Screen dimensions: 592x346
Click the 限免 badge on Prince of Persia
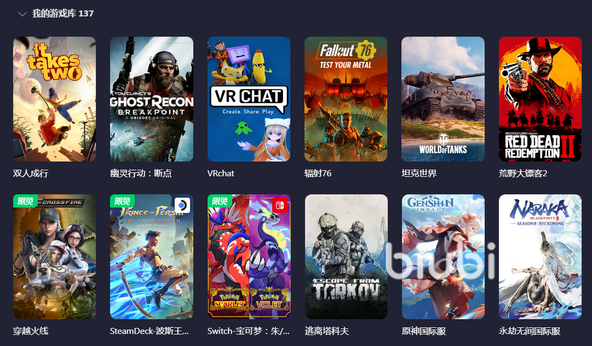(x=122, y=201)
